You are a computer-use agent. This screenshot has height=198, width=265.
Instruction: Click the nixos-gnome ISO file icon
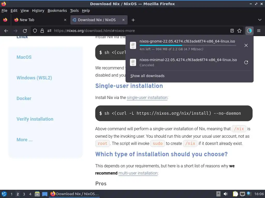(x=133, y=45)
